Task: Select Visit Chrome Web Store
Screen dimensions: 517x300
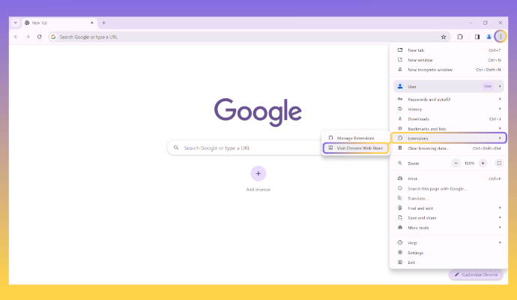Action: [x=356, y=148]
